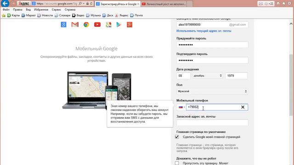Click the search magnifier icon in the address bar
This screenshot has height=165, width=294.
pyautogui.click(x=80, y=4)
